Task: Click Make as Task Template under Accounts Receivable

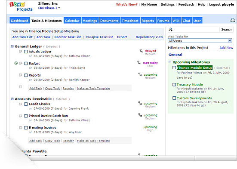Action: 93,141
